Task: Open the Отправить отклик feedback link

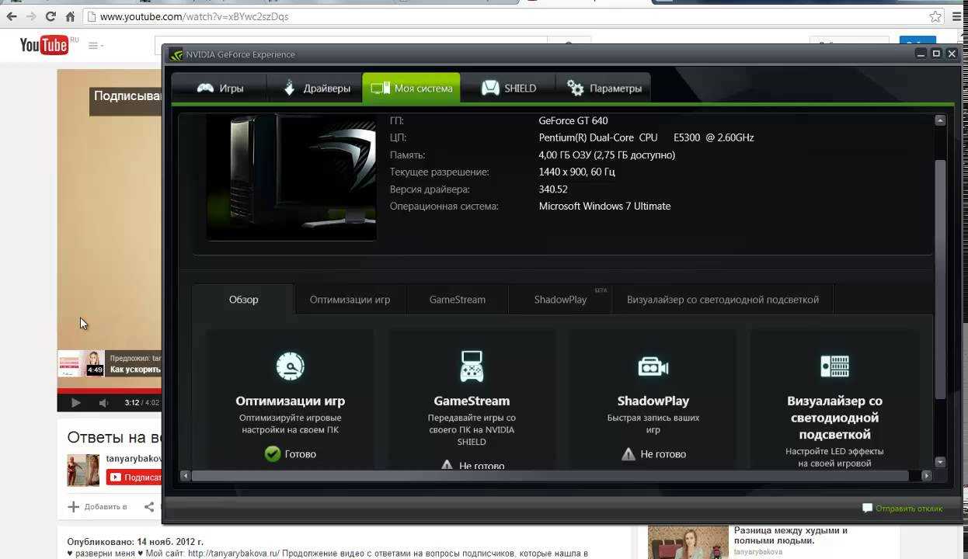Action: tap(909, 509)
